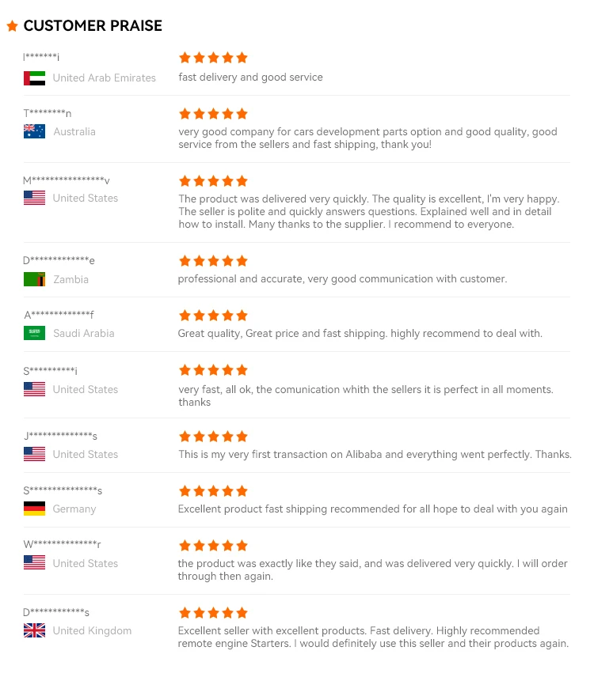594x677 pixels.
Task: Click the star rating above Zambia review
Action: [x=213, y=261]
